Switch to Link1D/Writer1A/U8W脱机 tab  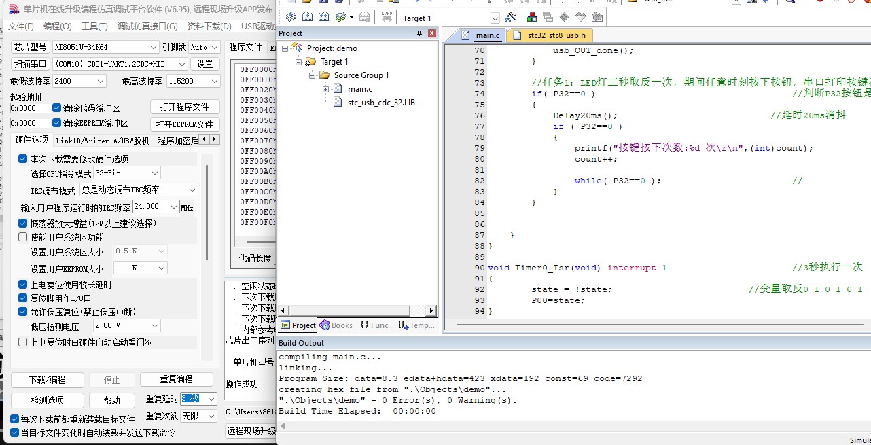tap(103, 141)
